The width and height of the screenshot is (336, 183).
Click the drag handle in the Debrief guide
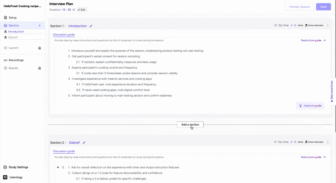pyautogui.click(x=63, y=167)
